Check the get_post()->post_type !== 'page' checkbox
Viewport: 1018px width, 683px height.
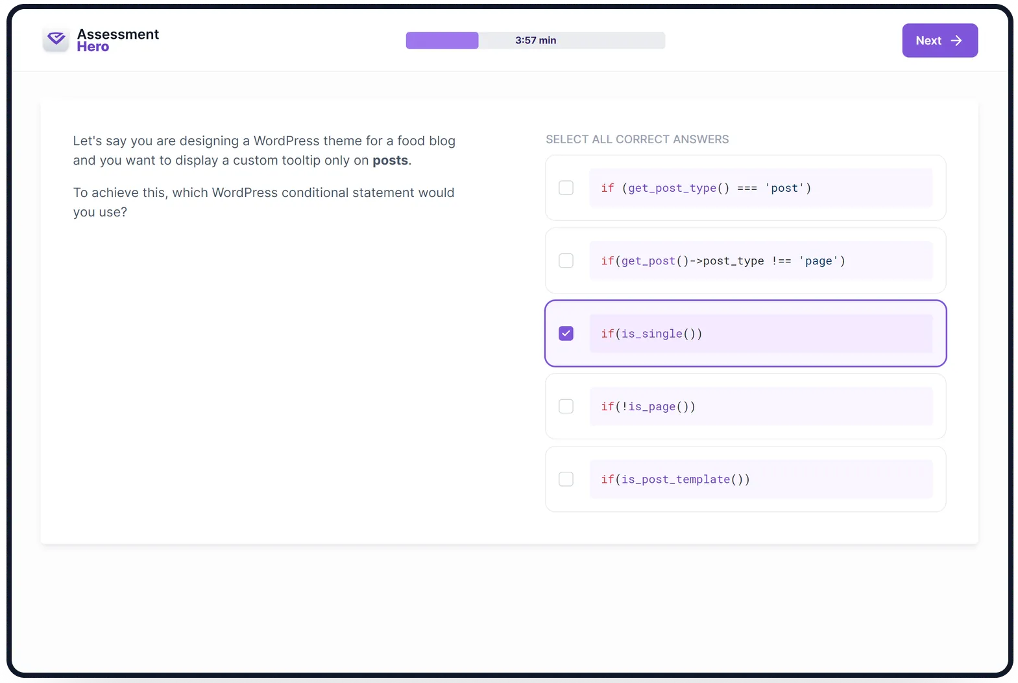[566, 260]
